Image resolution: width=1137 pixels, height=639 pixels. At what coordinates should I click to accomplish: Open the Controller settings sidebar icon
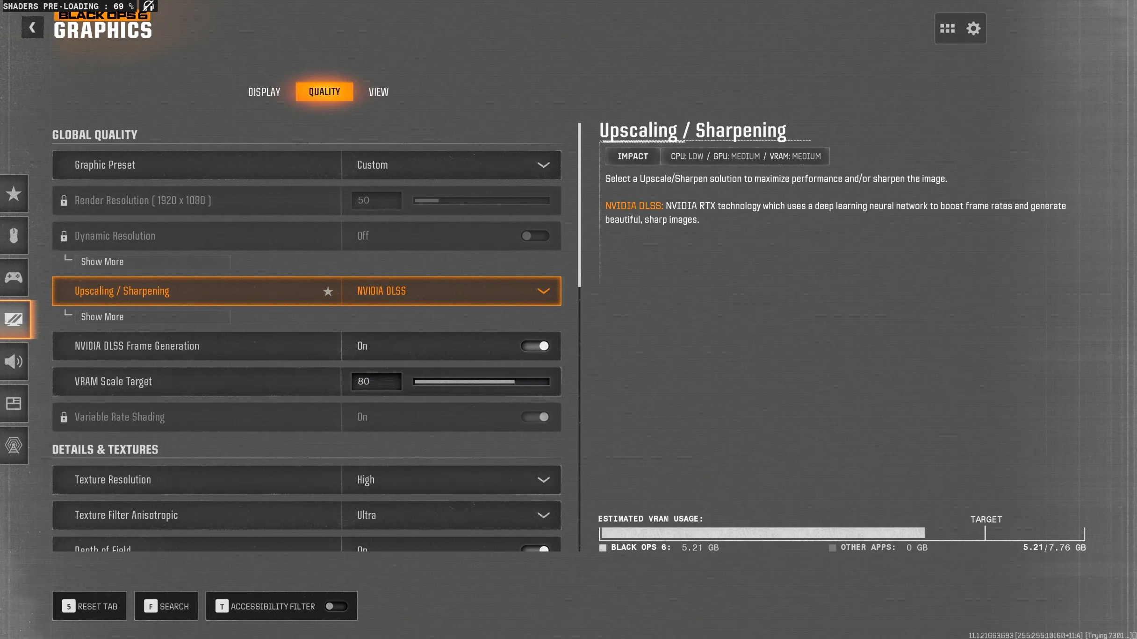pyautogui.click(x=14, y=277)
